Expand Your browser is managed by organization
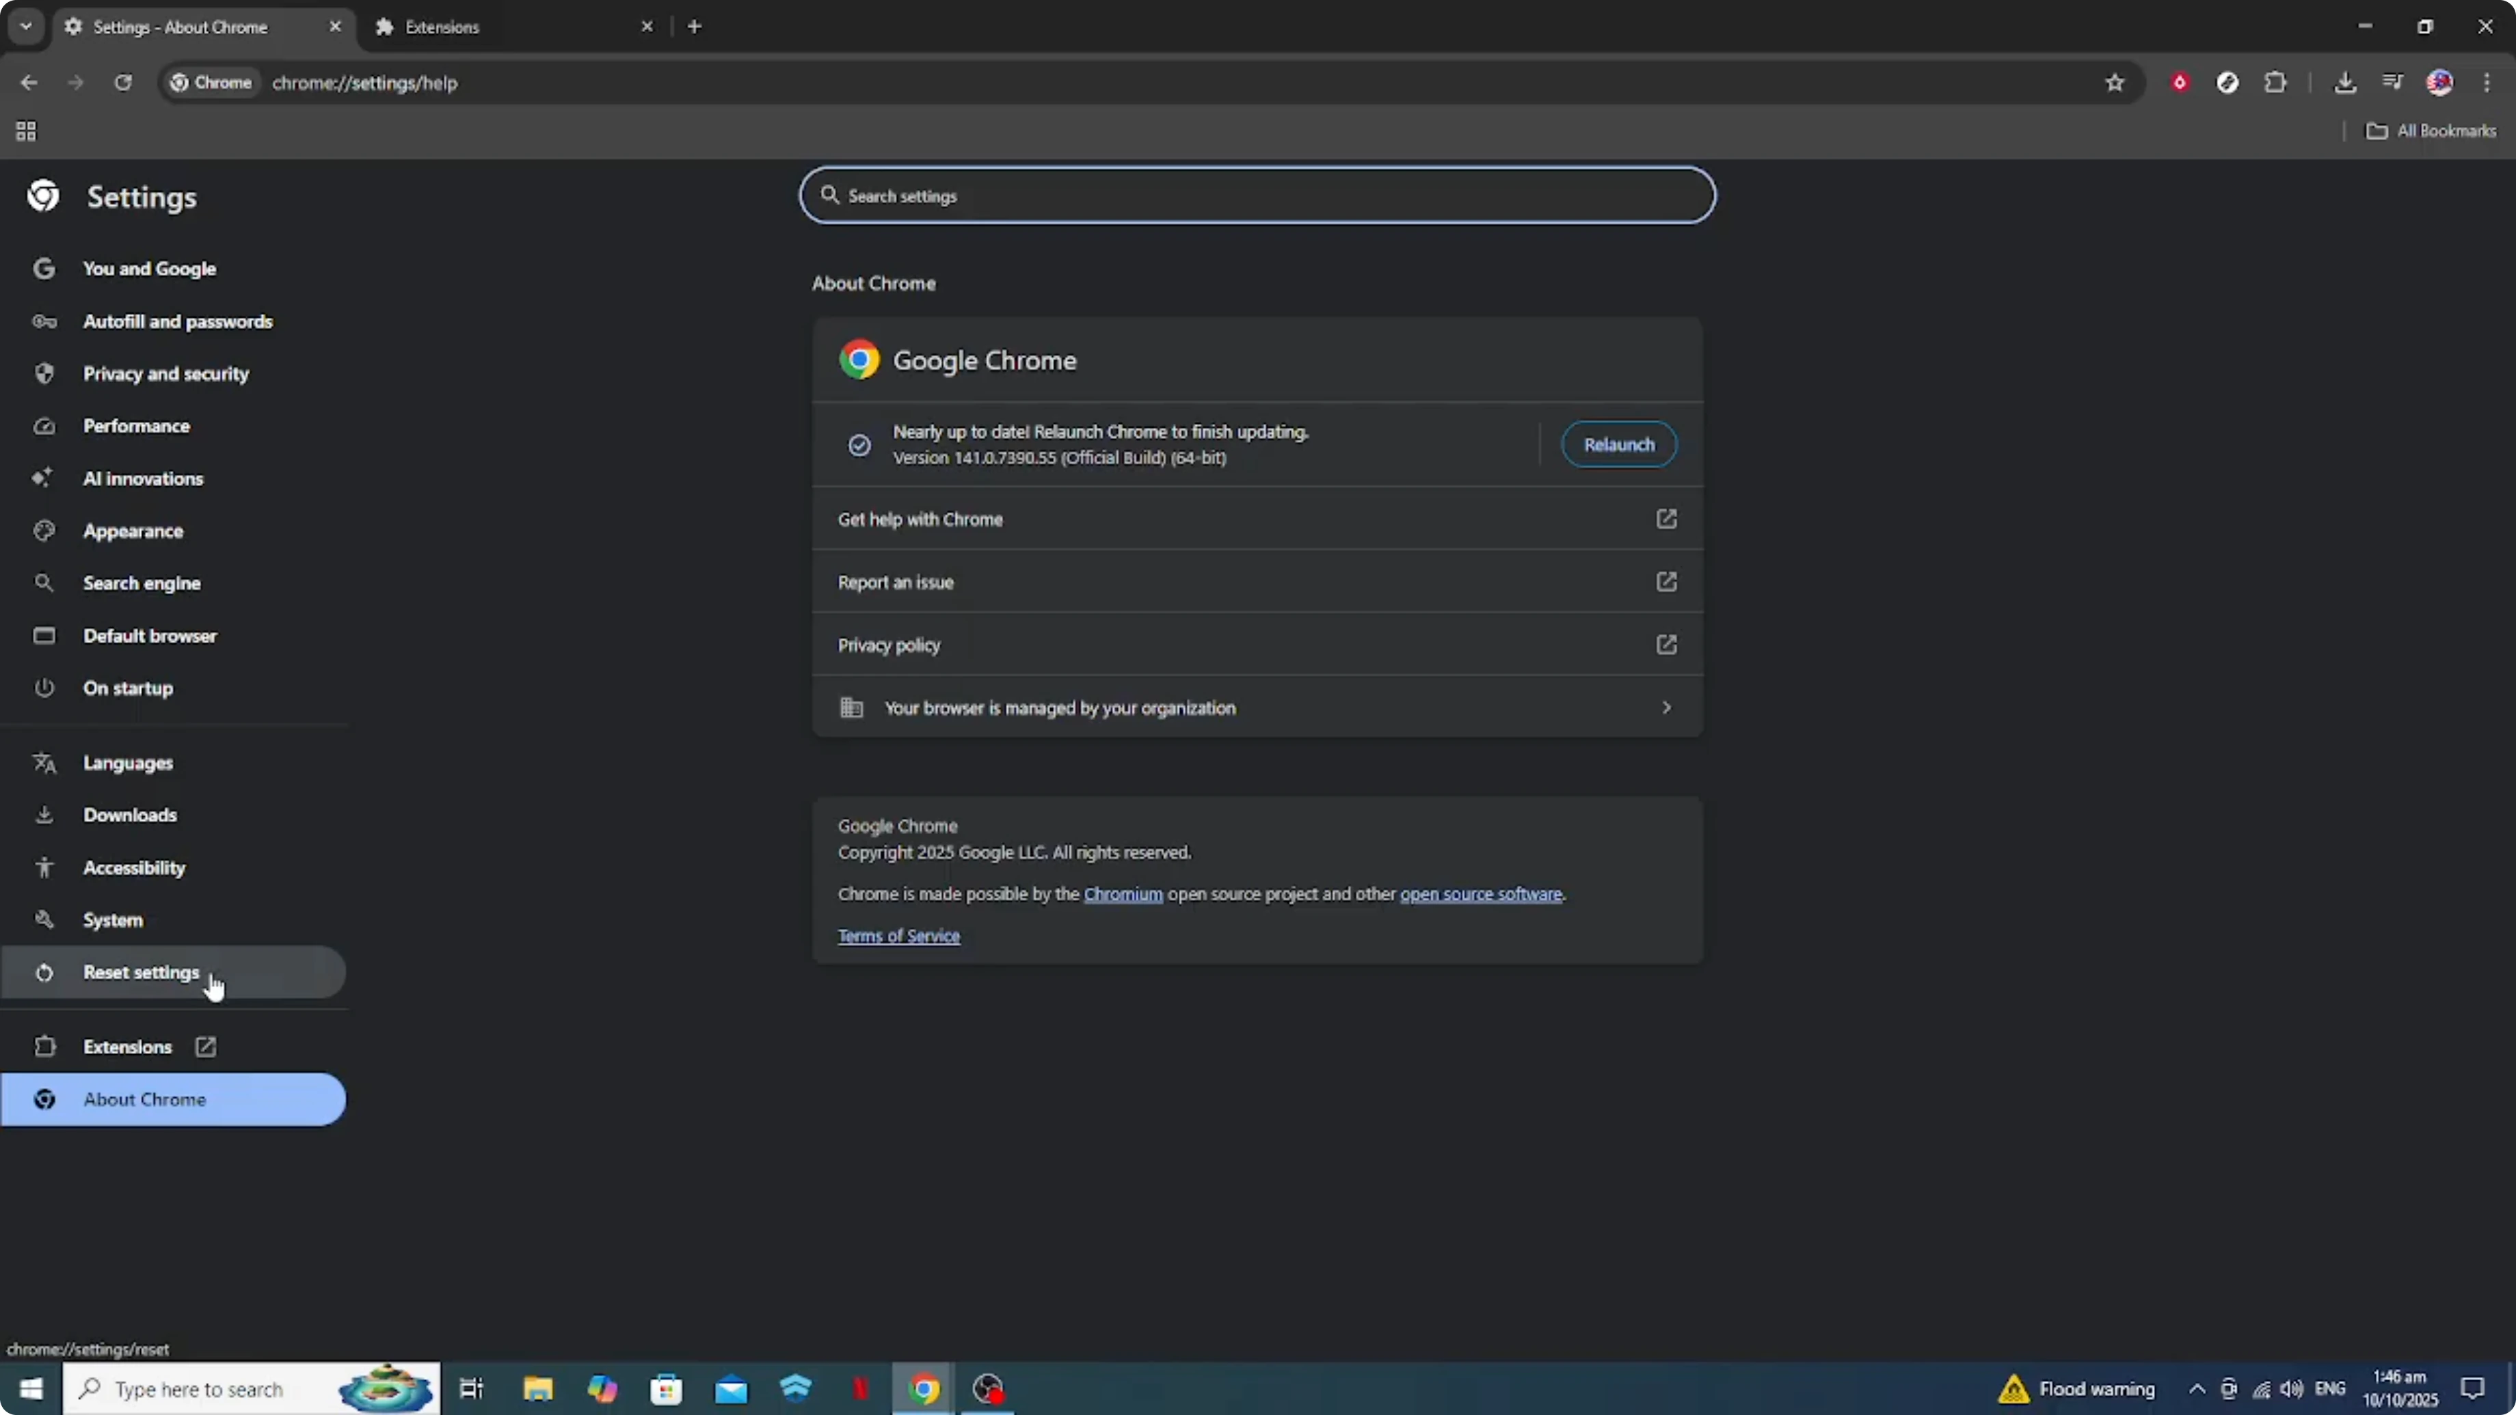Screen dimensions: 2516x1415 click(1665, 707)
